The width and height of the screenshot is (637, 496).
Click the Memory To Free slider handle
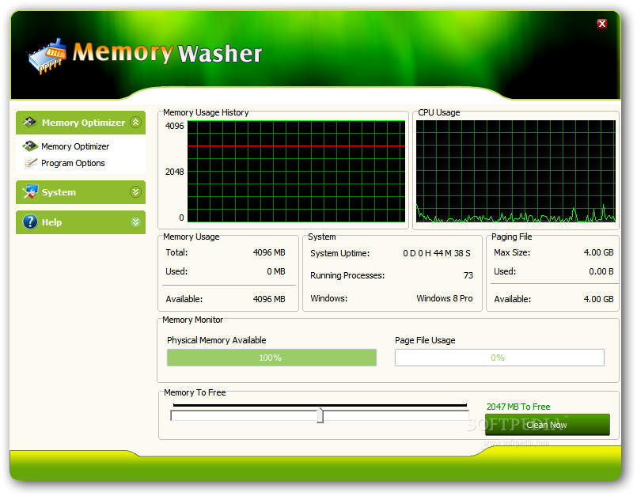point(320,415)
